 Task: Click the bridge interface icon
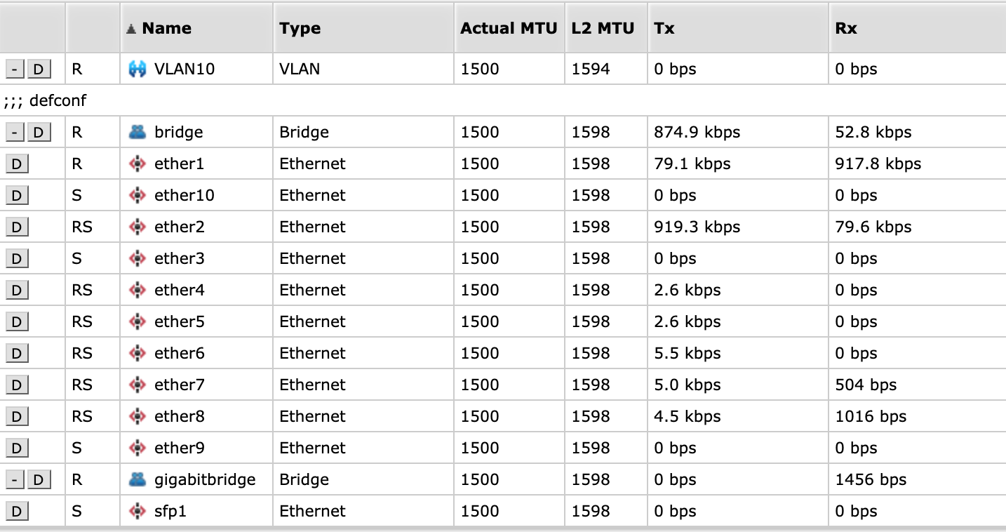138,132
